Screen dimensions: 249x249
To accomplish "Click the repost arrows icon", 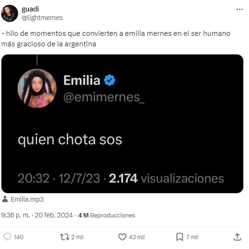I will tap(64, 237).
